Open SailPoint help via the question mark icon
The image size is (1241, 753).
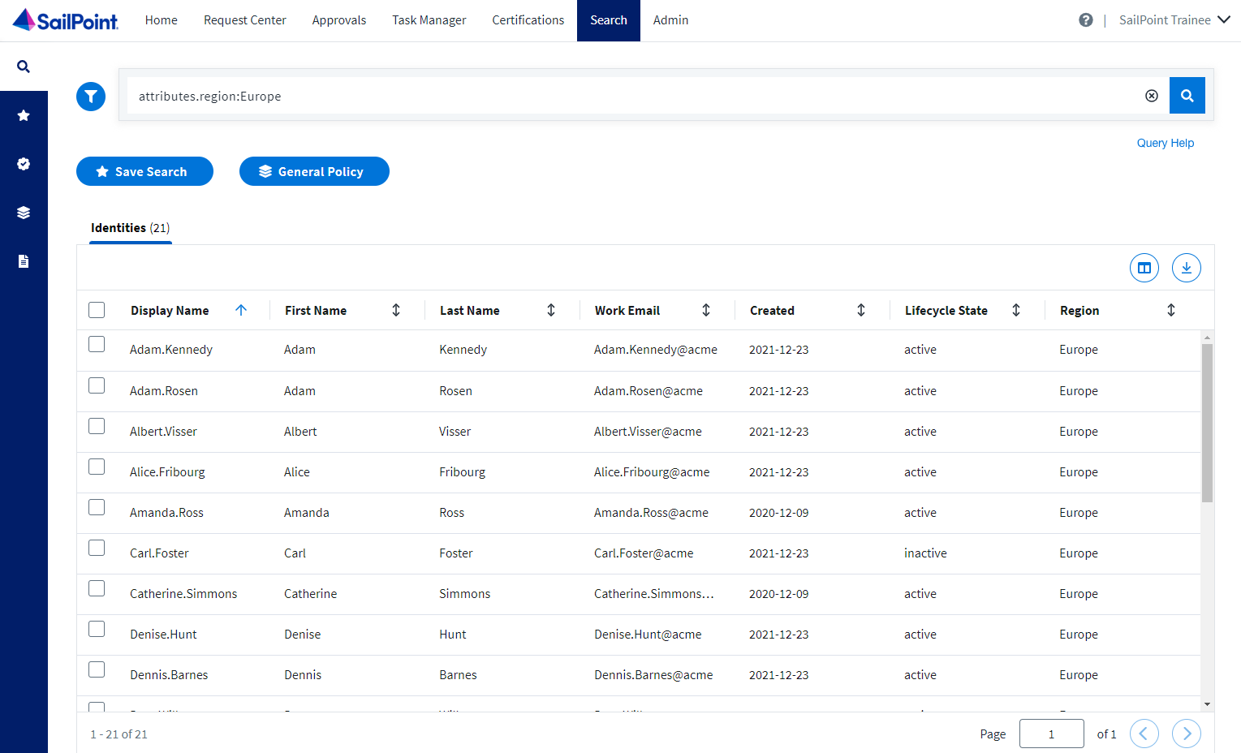click(x=1086, y=19)
